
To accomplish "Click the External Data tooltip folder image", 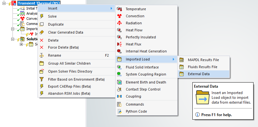I will 202,97.
